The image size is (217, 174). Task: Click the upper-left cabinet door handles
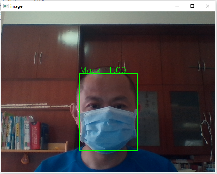click(38, 58)
